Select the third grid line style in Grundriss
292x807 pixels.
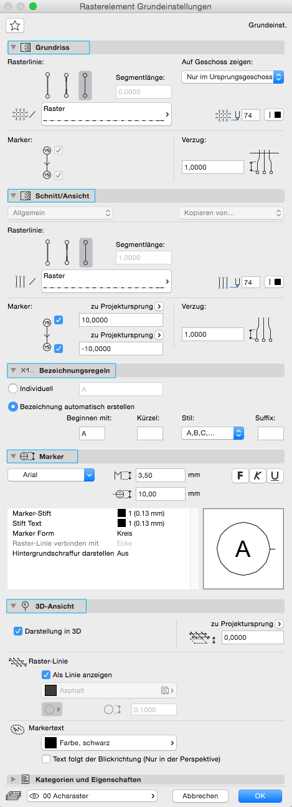pyautogui.click(x=85, y=85)
